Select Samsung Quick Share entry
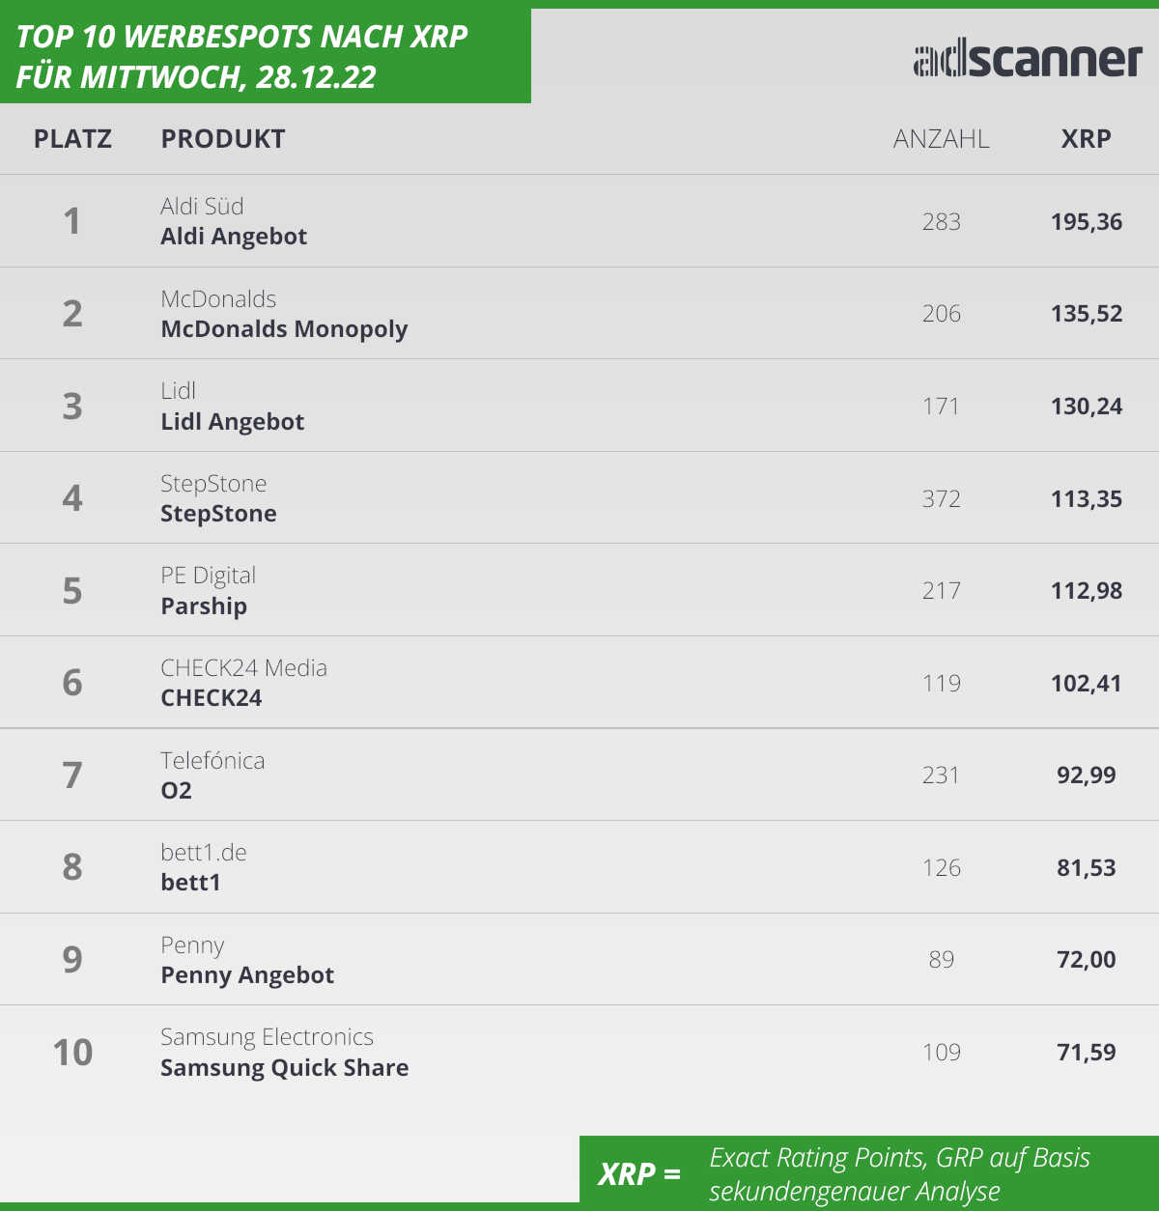Image resolution: width=1159 pixels, height=1211 pixels. (285, 1068)
